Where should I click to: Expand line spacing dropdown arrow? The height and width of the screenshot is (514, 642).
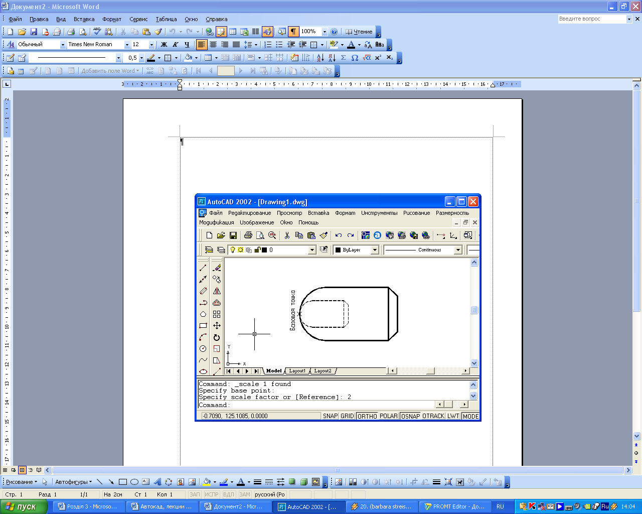[256, 45]
